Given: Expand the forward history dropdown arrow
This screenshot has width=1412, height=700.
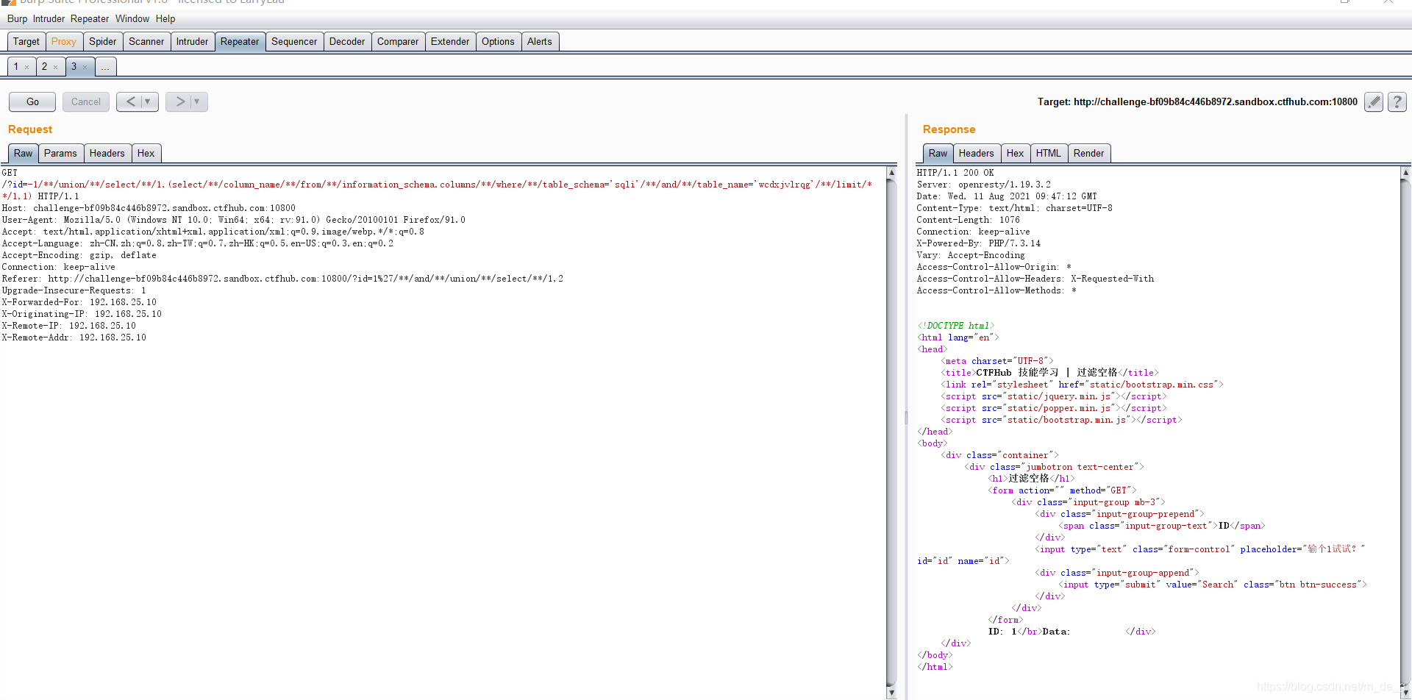Looking at the screenshot, I should click(x=197, y=101).
